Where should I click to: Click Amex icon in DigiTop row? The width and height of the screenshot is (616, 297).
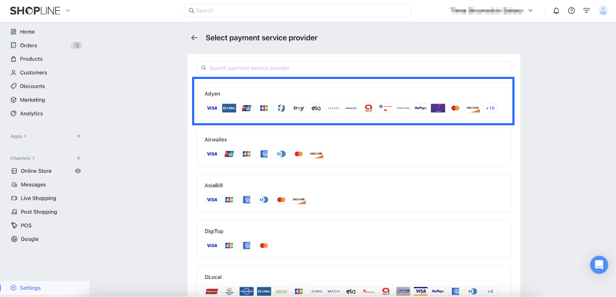point(247,245)
